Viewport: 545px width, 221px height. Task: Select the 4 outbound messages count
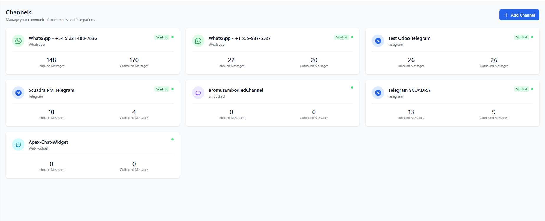pyautogui.click(x=134, y=112)
